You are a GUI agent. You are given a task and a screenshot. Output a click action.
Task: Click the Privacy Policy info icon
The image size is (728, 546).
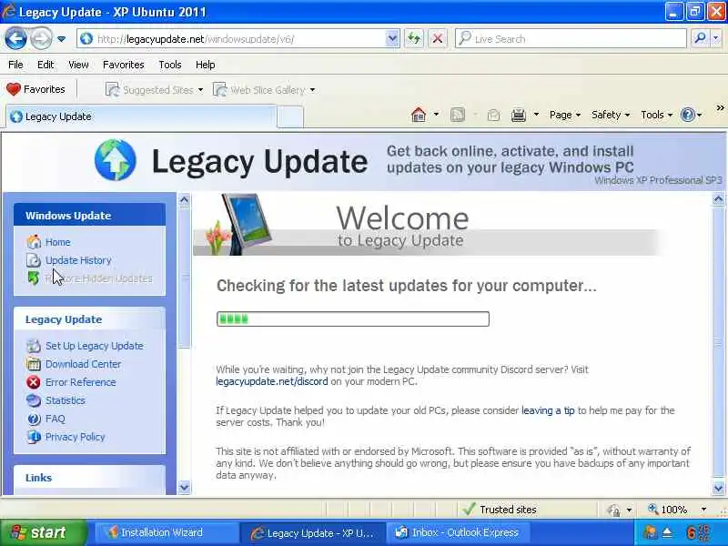pos(34,437)
